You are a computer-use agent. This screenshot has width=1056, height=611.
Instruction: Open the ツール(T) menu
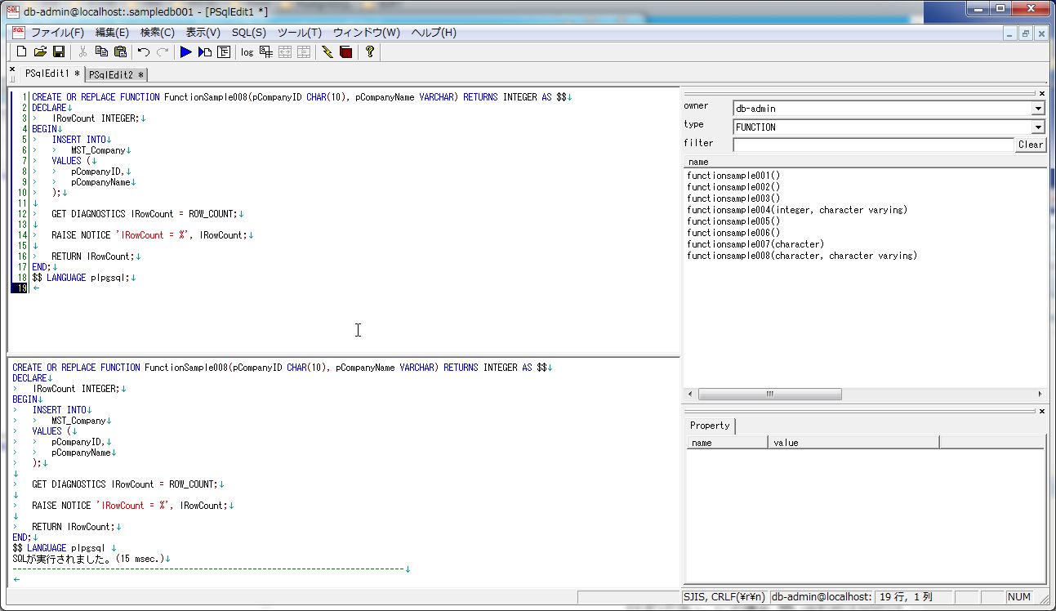tap(299, 33)
